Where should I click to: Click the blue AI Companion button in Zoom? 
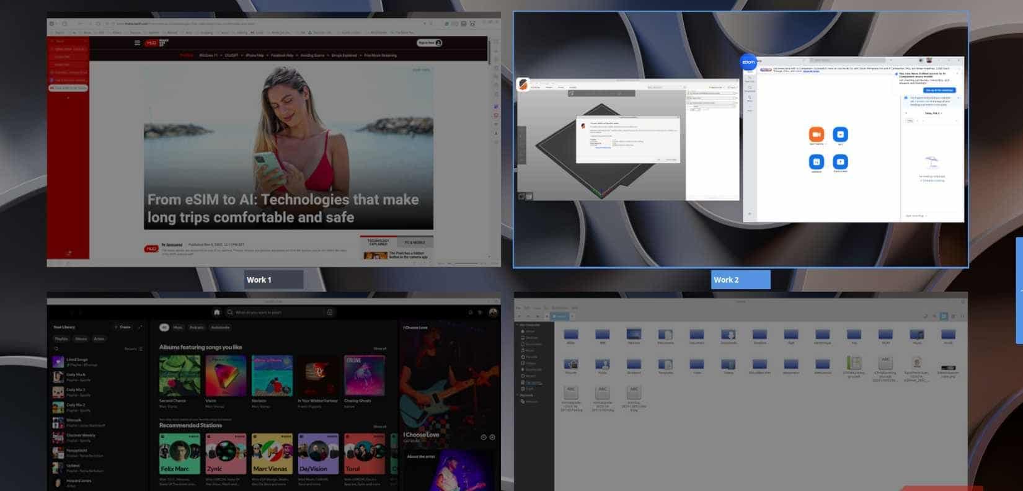tap(940, 90)
